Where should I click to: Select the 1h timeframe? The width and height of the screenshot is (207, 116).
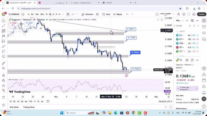coord(47,14)
